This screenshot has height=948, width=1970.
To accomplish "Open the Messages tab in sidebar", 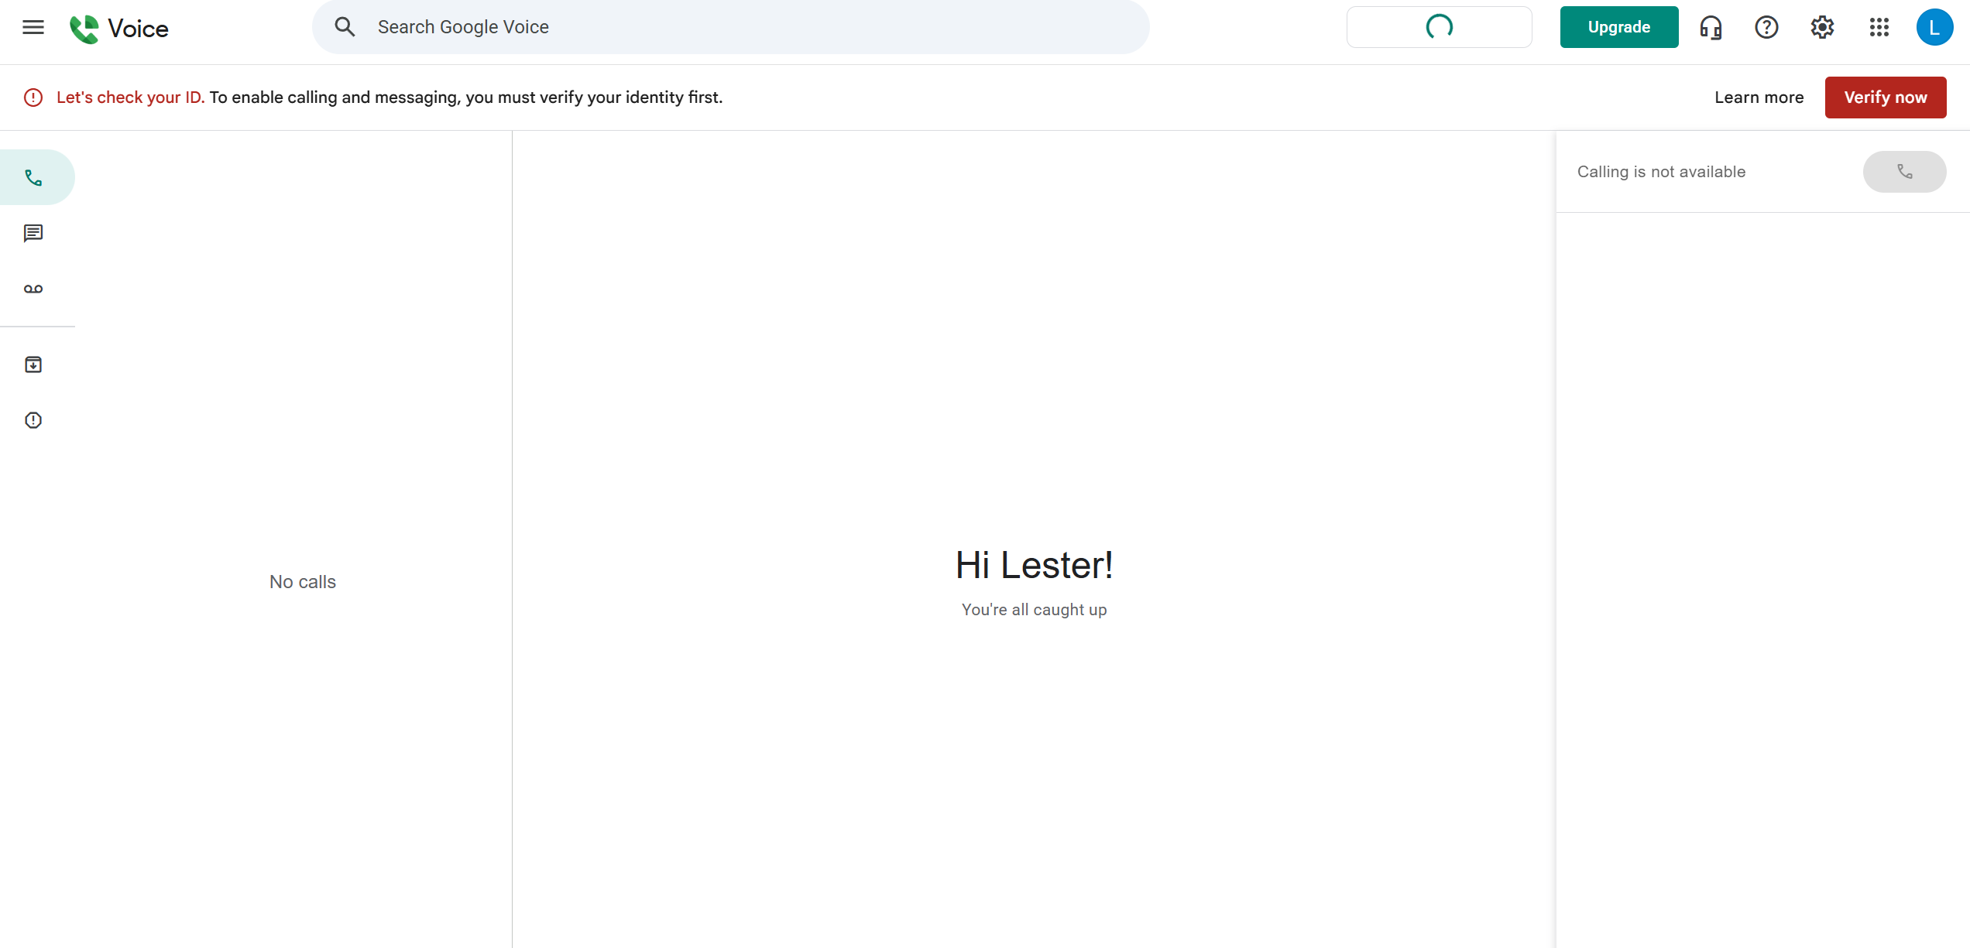I will coord(33,233).
